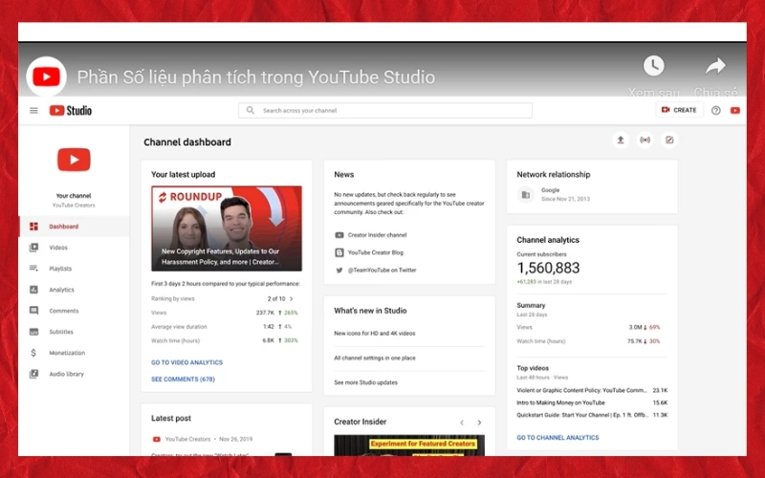
Task: Click SEE COMMENTS (678) link
Action: pos(183,379)
